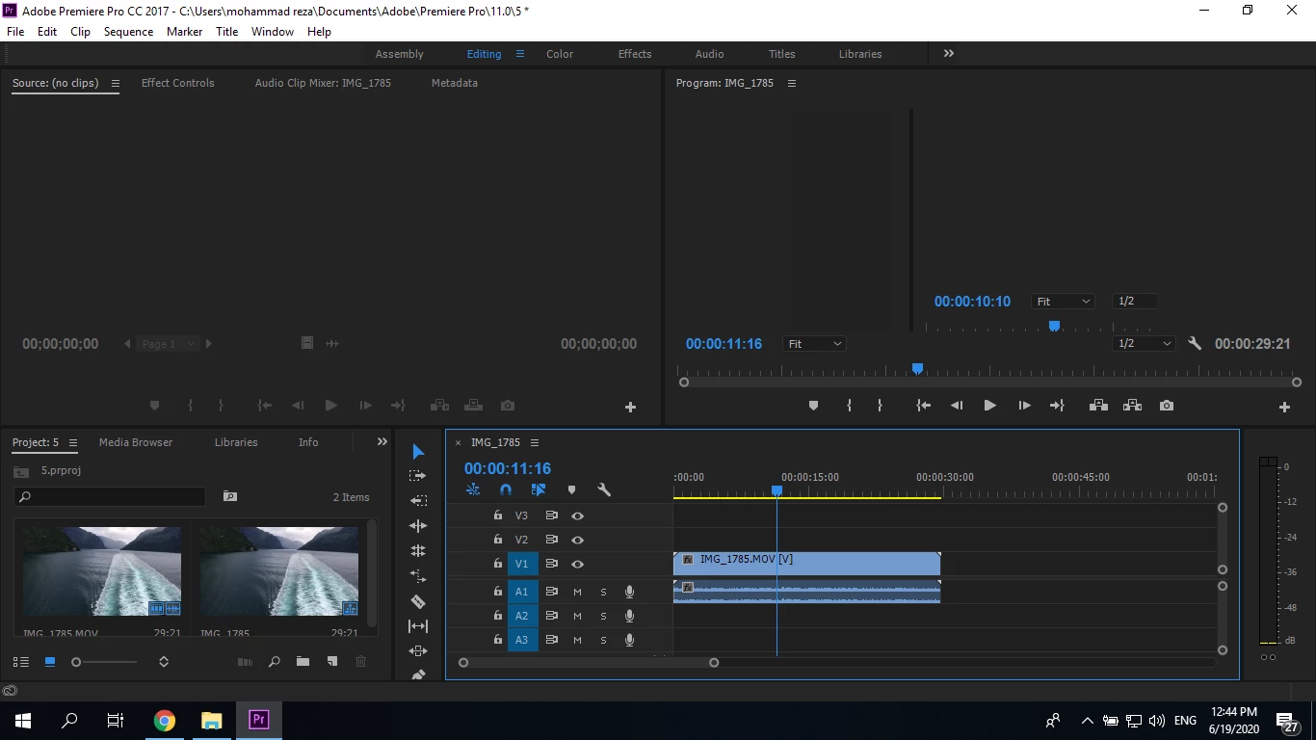Open the Editing workspace menu

click(x=520, y=54)
